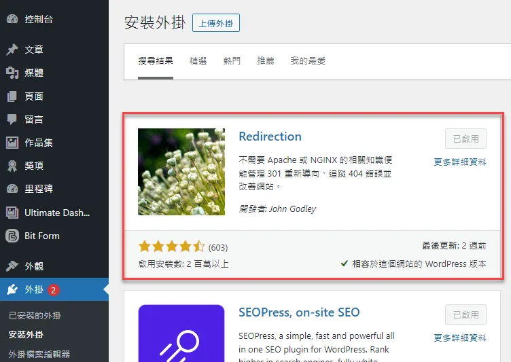Screen dimensions: 511x362
Task: Click the (603) ratings count
Action: pos(217,248)
